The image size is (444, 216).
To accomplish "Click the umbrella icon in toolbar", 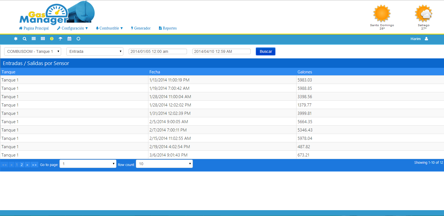I will point(60,39).
